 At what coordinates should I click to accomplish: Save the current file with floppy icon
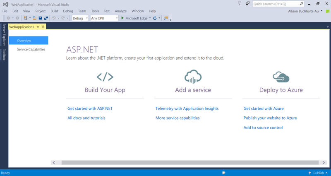(40, 18)
